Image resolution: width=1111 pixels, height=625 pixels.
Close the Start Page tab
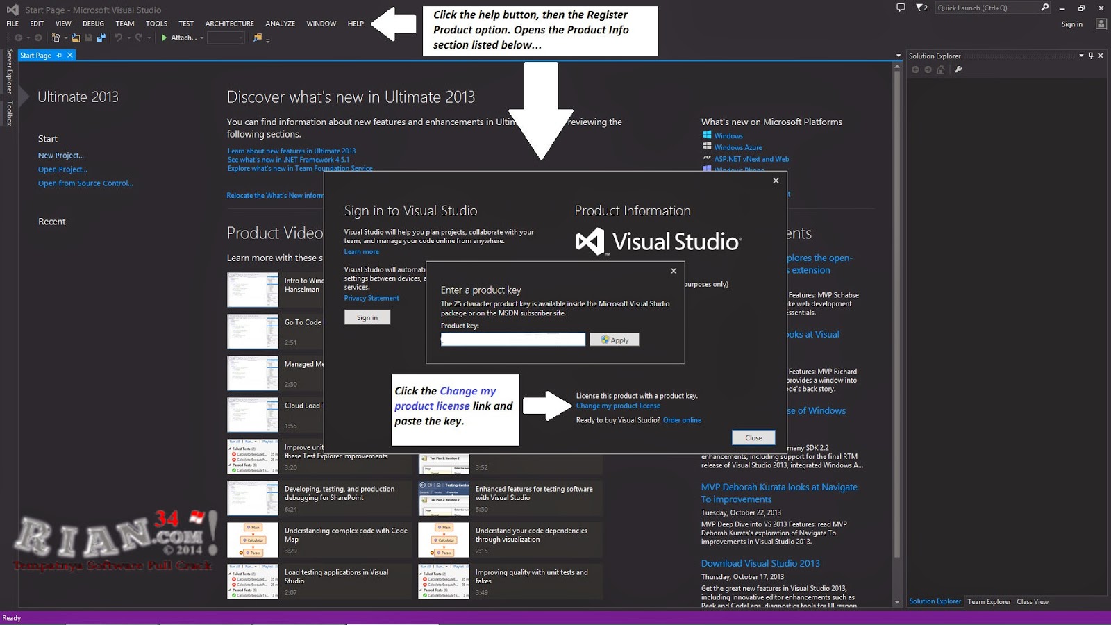click(69, 56)
